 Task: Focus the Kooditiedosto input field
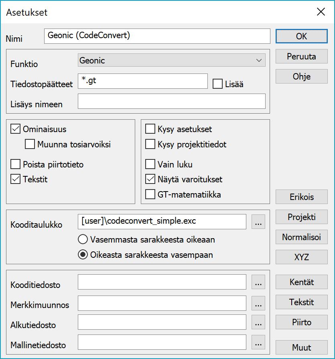162,282
